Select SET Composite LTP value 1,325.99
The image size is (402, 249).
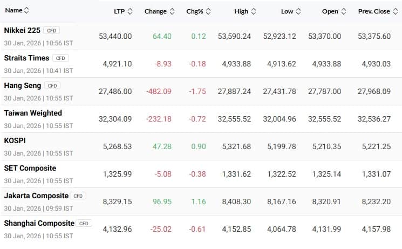(x=118, y=174)
